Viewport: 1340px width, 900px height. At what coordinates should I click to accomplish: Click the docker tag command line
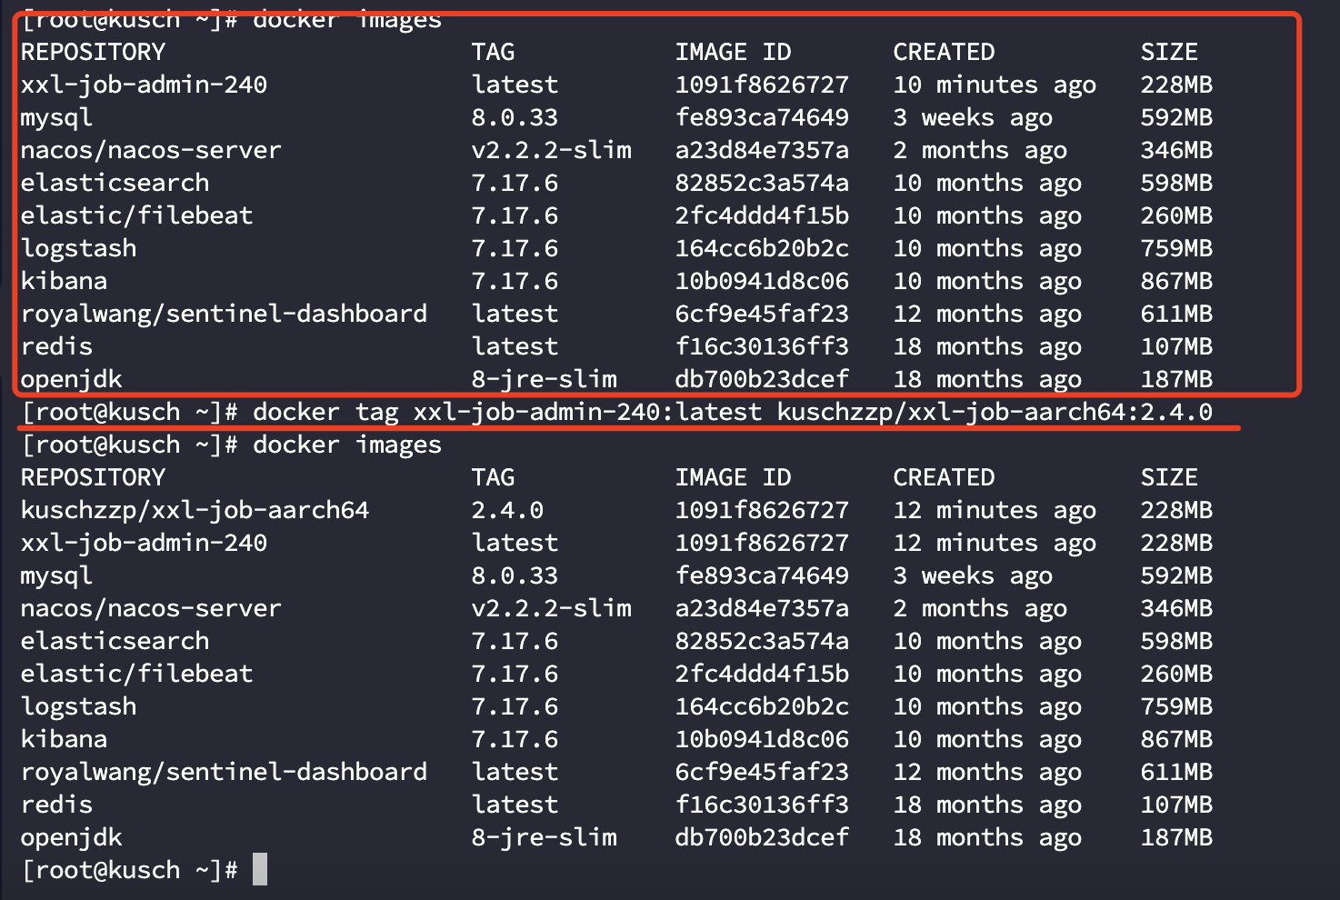click(617, 412)
